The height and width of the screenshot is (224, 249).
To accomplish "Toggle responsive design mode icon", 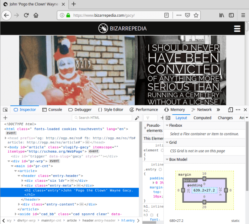I will (231, 110).
